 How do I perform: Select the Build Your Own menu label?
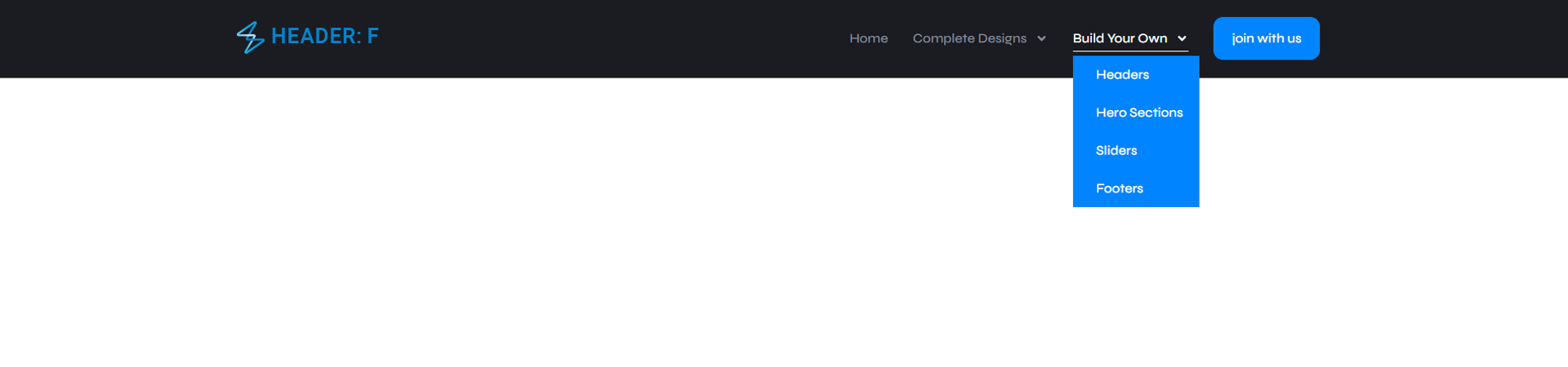coord(1120,38)
